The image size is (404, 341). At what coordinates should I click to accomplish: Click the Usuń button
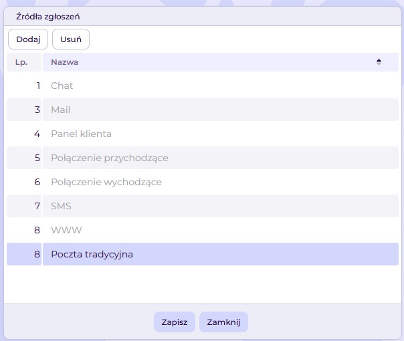click(x=71, y=39)
